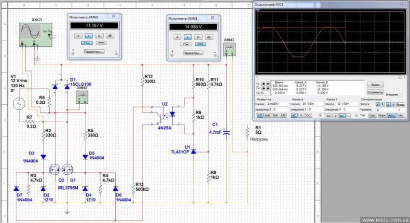Click the V1 AC voltage source symbol
Viewport: 410px width, 223px height.
[20, 103]
